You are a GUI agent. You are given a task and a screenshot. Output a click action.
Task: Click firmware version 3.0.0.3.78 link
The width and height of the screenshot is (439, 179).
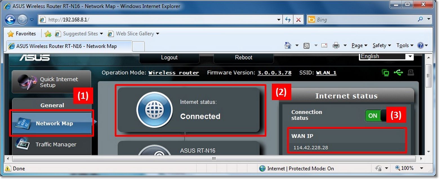[274, 73]
